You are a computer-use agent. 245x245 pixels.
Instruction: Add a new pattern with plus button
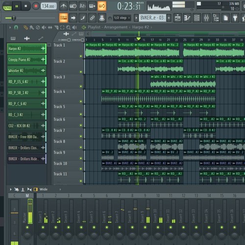[169, 18]
